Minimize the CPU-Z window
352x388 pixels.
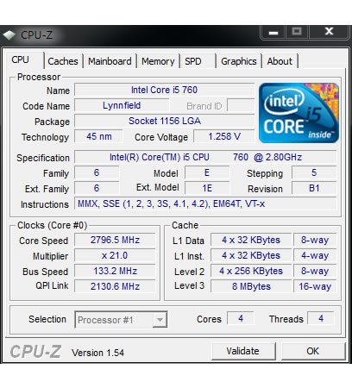point(273,32)
